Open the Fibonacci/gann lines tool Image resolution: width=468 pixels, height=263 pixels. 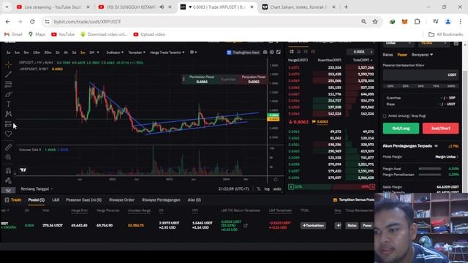coord(8,85)
